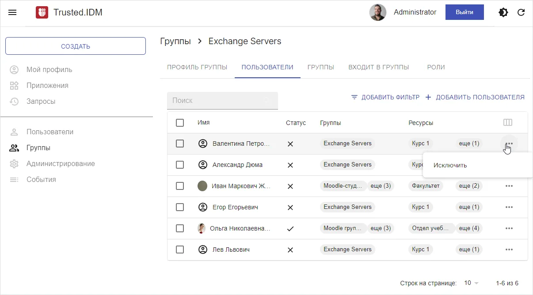The height and width of the screenshot is (295, 533).
Task: Click the Administrator avatar picture
Action: tap(378, 12)
